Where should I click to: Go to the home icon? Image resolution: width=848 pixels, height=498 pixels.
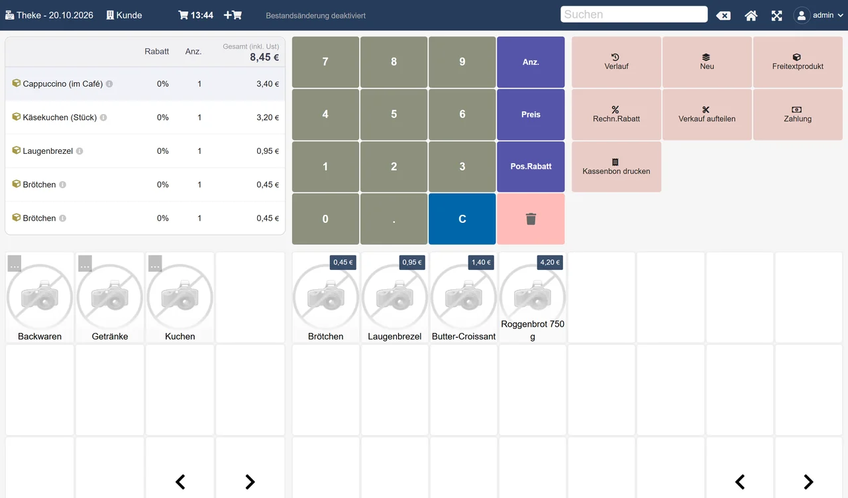click(751, 15)
